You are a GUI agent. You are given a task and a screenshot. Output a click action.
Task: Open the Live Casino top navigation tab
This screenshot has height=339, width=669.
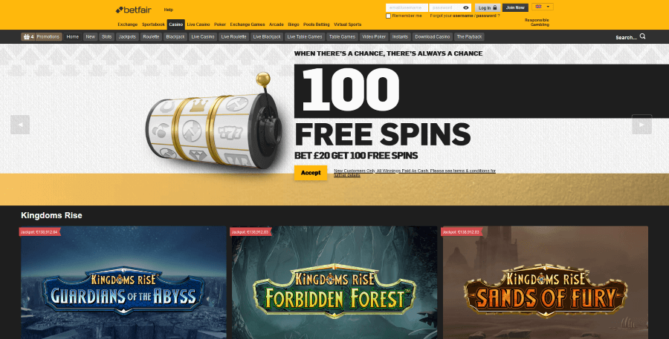[x=198, y=24]
